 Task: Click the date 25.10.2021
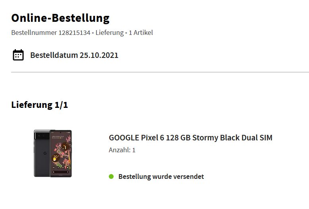click(x=99, y=55)
